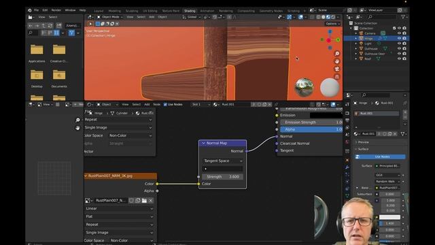Image resolution: width=435 pixels, height=245 pixels.
Task: Open the File menu
Action: point(36,10)
